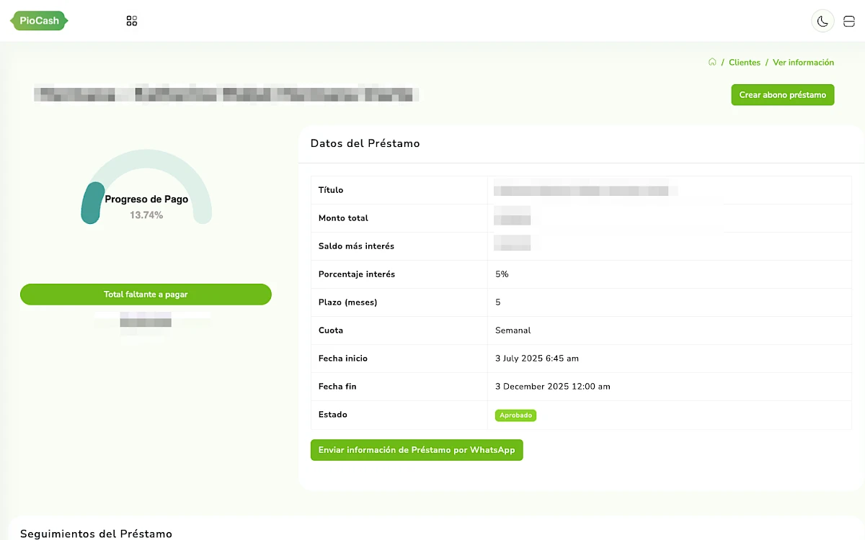Select the Plazo (meses) label

click(x=348, y=302)
